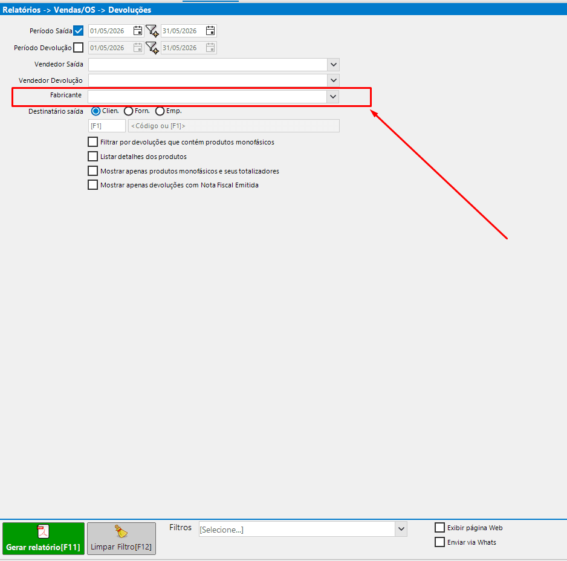Click filter icon in Período Devolução row
Screen dimensions: 567x561
click(152, 48)
